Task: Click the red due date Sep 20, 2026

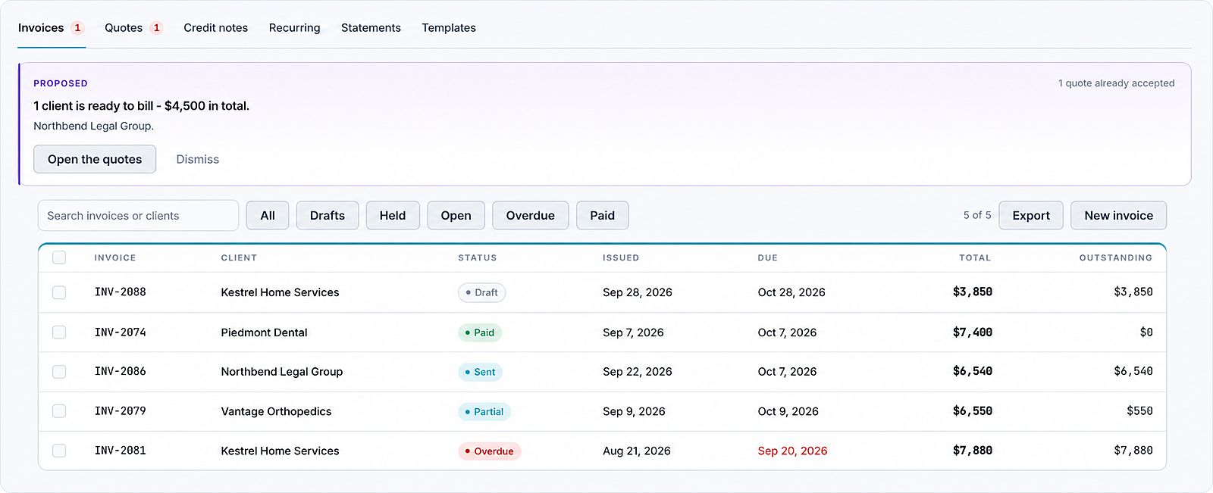Action: (x=792, y=451)
